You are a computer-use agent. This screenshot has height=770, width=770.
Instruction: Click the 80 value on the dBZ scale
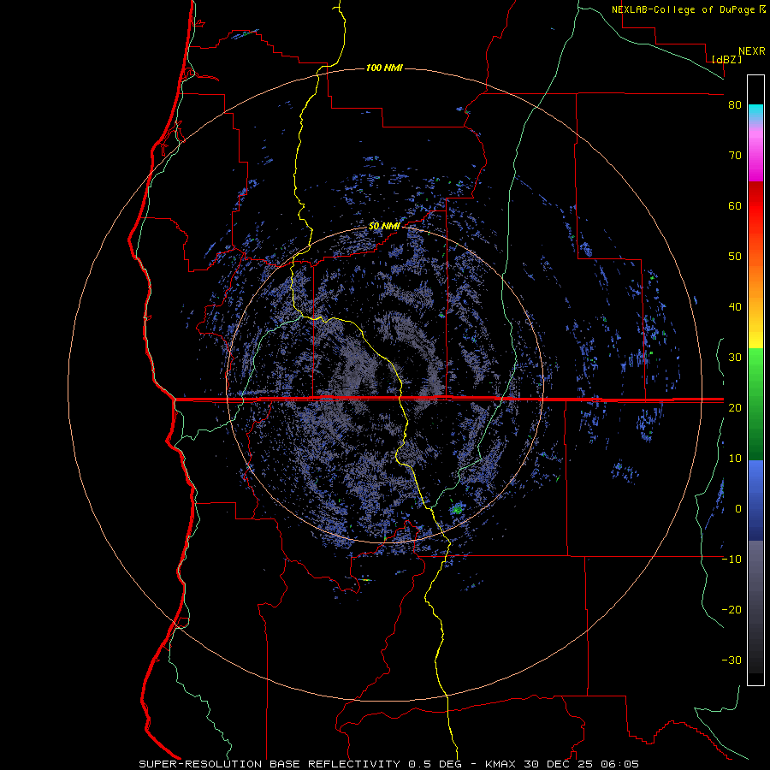735,105
